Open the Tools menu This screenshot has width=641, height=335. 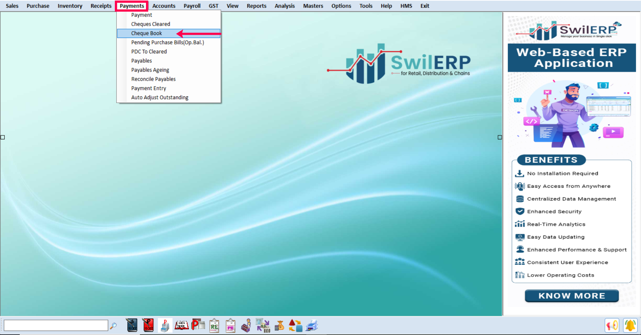click(366, 6)
